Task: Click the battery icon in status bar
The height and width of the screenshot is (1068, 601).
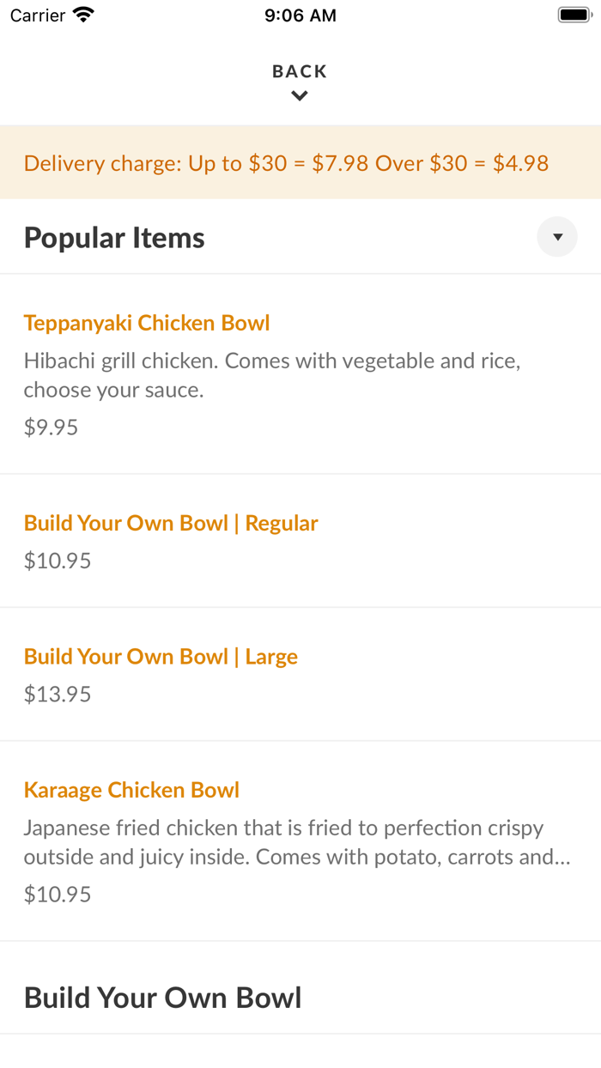Action: 575,15
